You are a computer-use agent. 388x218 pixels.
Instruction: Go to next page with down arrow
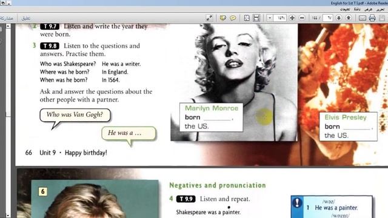[x=339, y=18]
